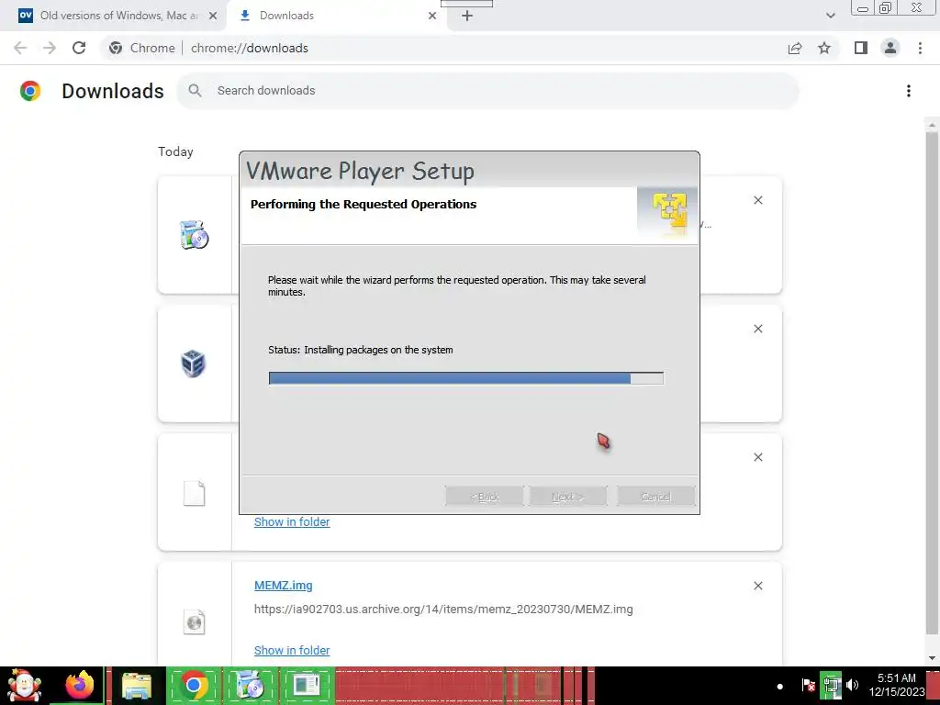Click the Chrome logo beside Downloads heading
This screenshot has width=940, height=705.
pyautogui.click(x=30, y=91)
